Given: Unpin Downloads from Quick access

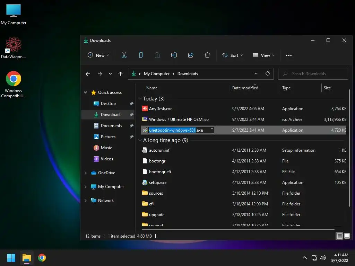Looking at the screenshot, I should [131, 115].
